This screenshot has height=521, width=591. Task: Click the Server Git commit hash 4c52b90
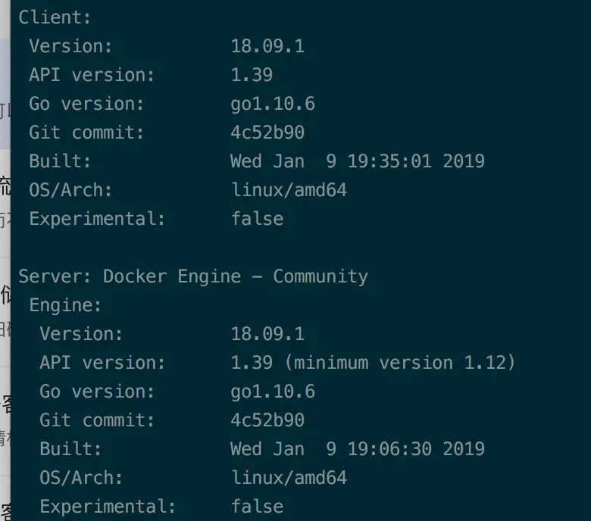click(x=267, y=420)
